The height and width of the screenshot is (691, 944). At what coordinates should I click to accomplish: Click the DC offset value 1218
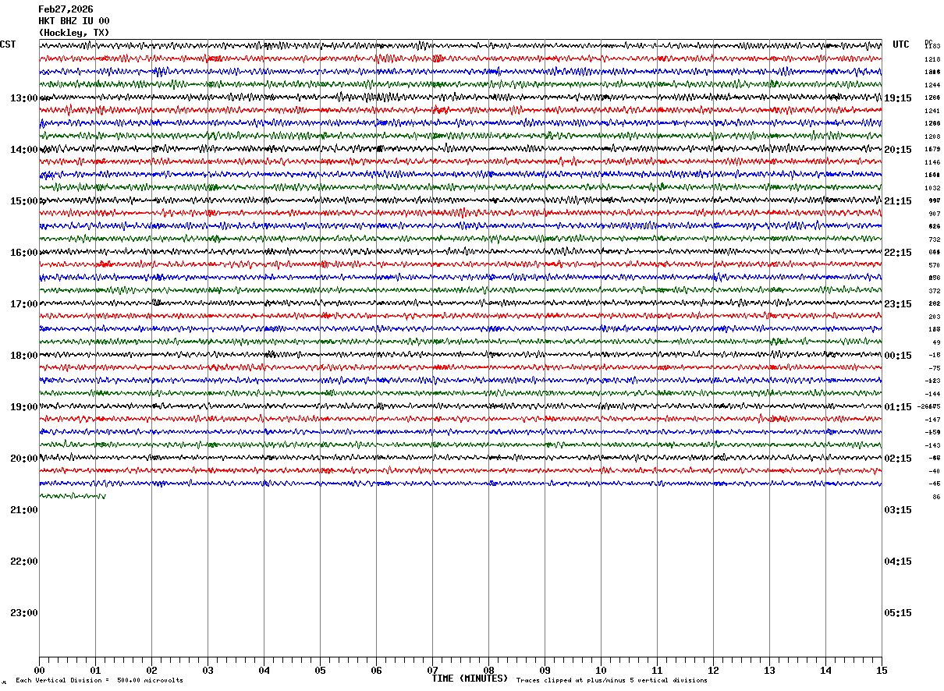[x=932, y=59]
